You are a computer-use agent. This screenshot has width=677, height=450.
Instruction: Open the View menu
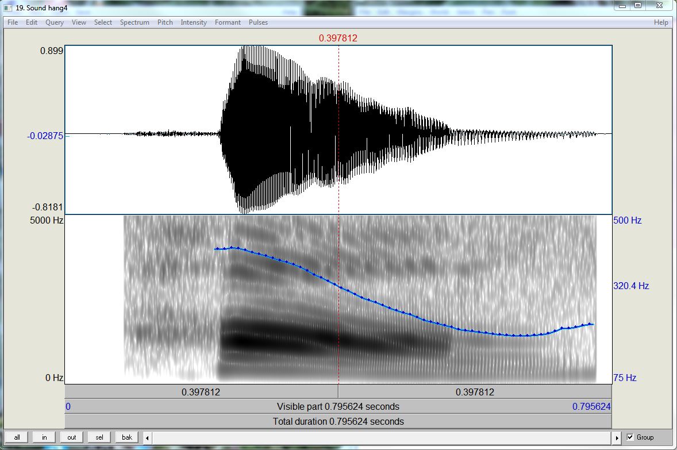pyautogui.click(x=79, y=22)
